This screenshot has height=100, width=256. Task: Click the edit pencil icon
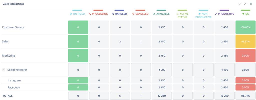coord(245,4)
